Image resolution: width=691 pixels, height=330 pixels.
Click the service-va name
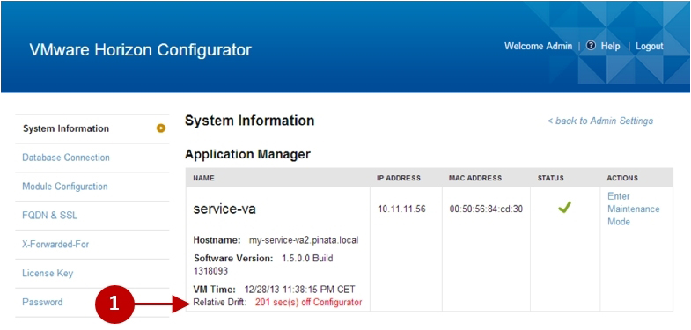(x=224, y=209)
